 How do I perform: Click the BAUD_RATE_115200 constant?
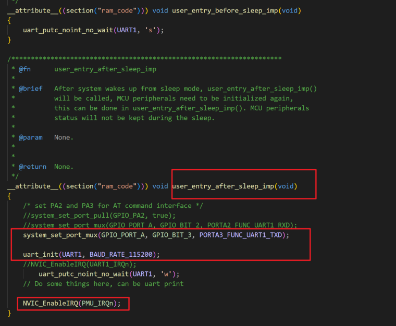point(122,254)
